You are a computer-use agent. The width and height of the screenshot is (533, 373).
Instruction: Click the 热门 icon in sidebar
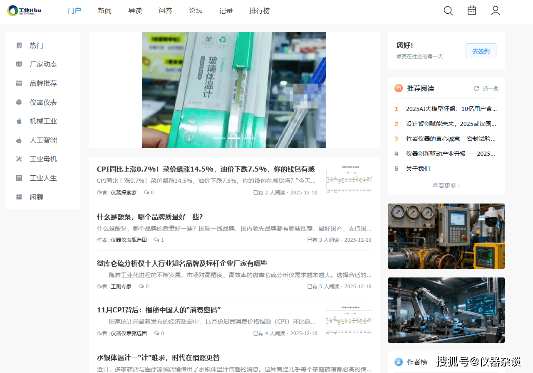click(x=19, y=46)
